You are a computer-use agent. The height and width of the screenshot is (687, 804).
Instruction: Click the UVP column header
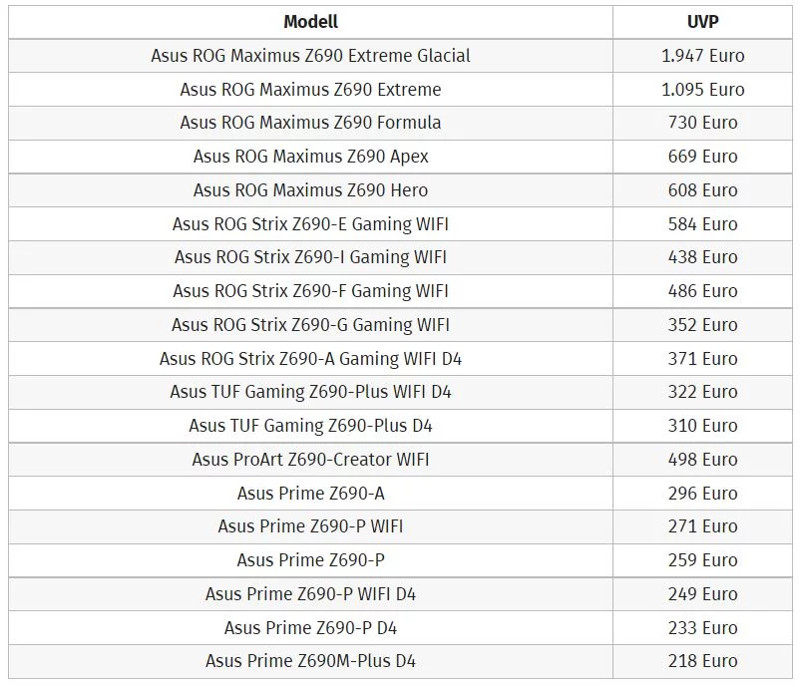point(702,22)
